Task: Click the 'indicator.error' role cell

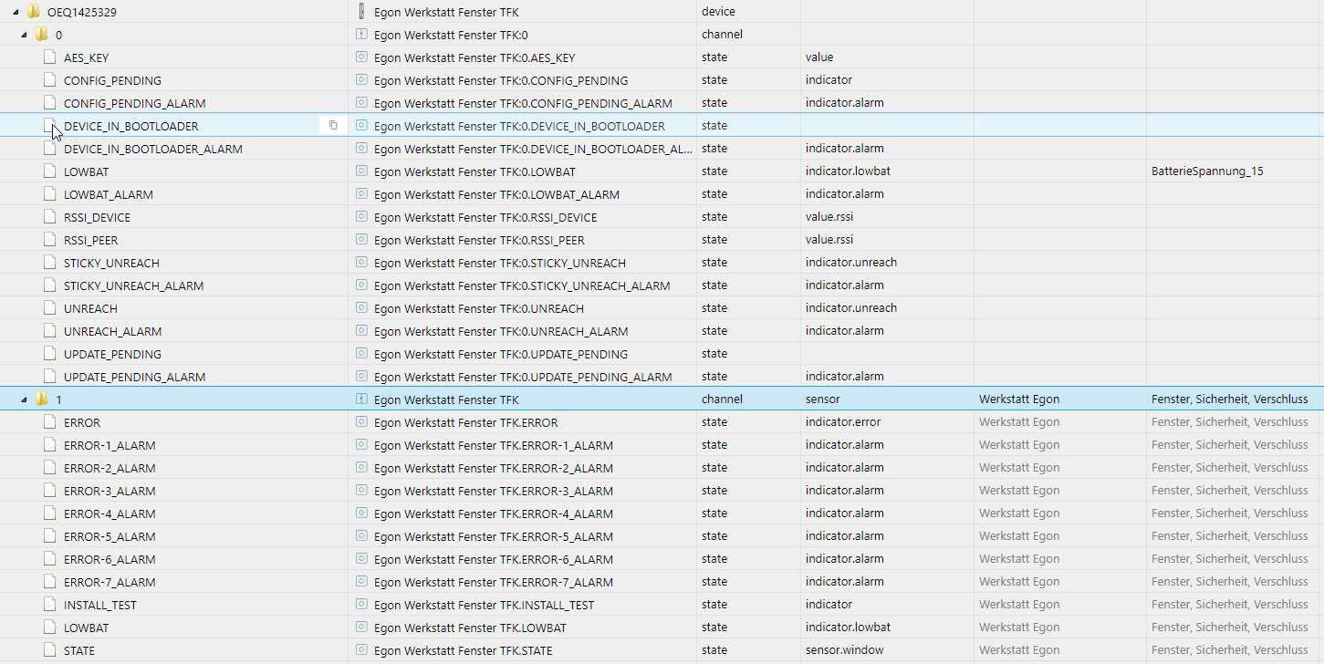Action: pos(845,422)
